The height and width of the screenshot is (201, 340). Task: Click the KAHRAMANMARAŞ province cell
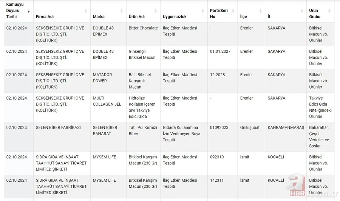[x=286, y=128]
